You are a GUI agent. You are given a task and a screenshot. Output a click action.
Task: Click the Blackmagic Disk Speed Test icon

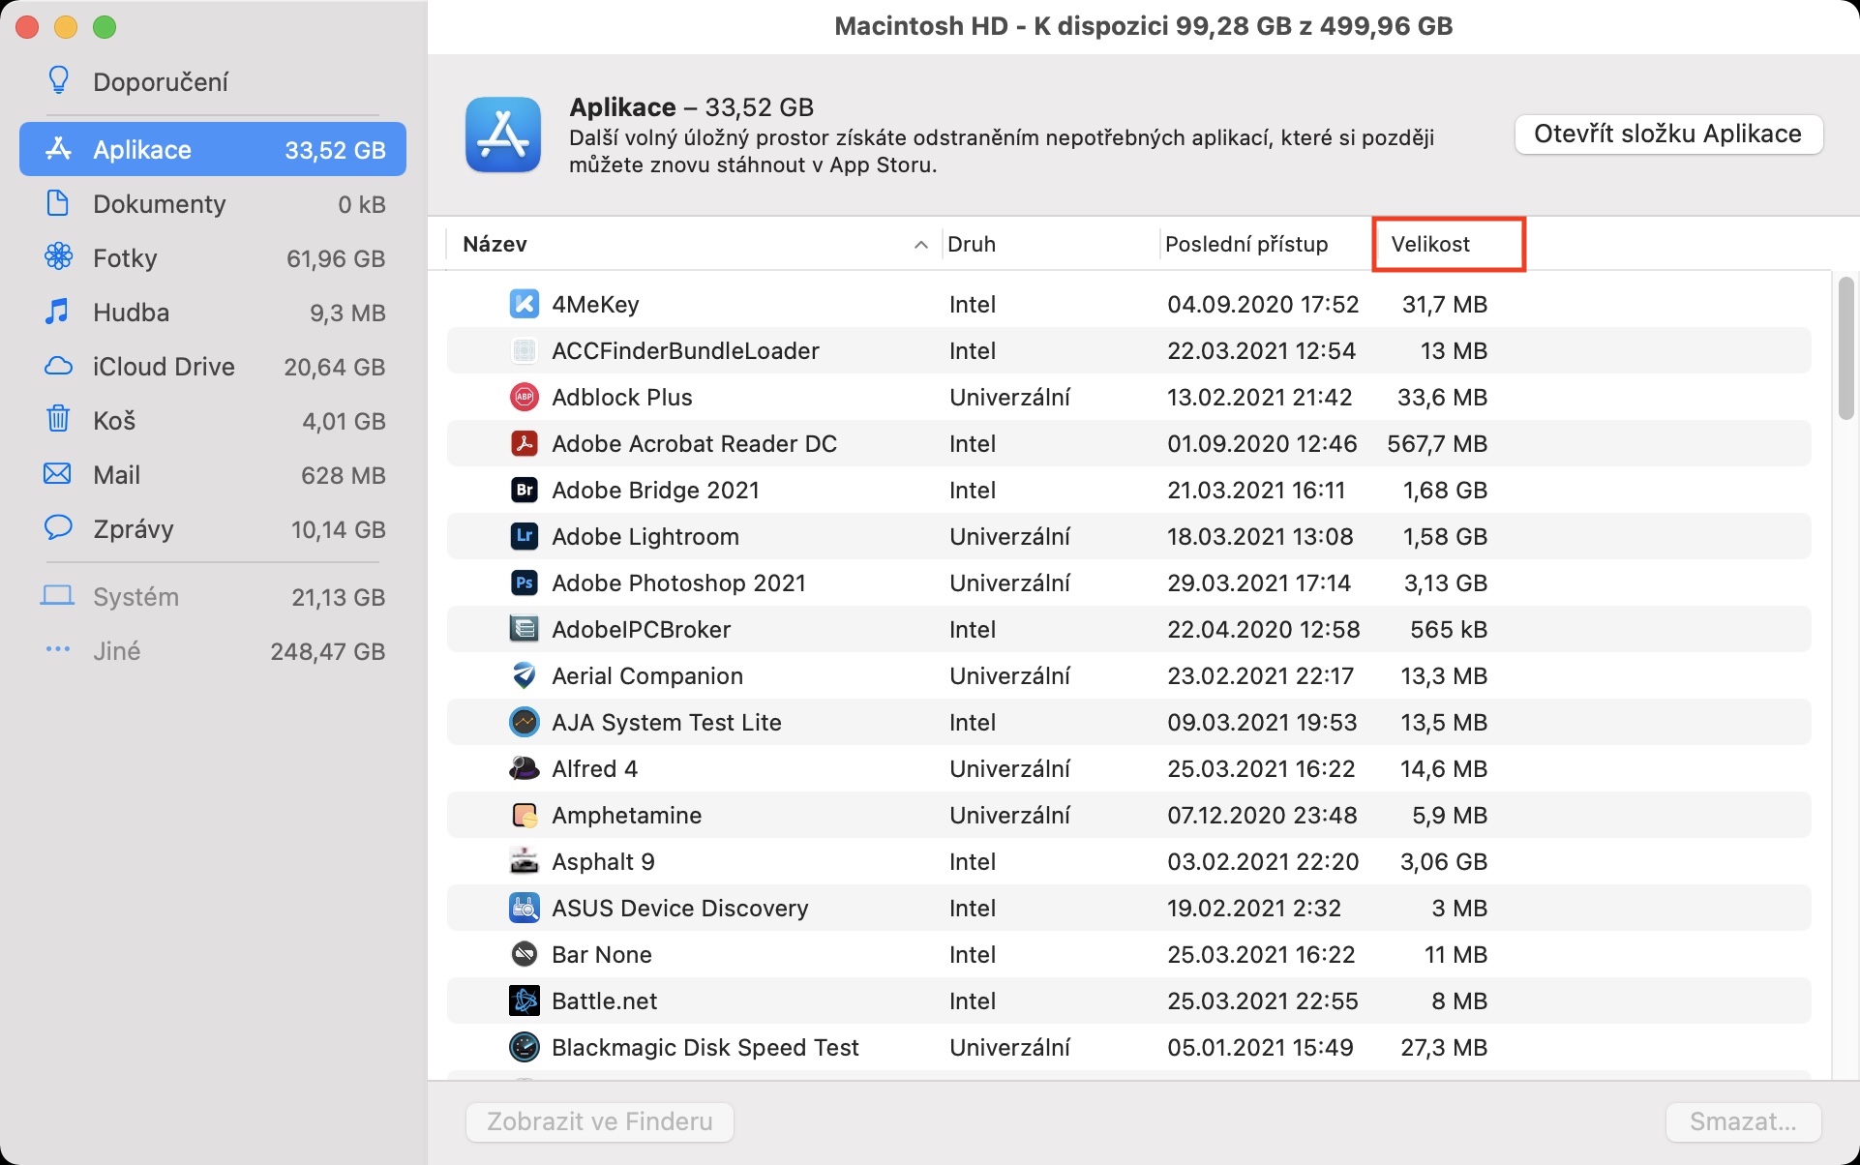tap(524, 1047)
